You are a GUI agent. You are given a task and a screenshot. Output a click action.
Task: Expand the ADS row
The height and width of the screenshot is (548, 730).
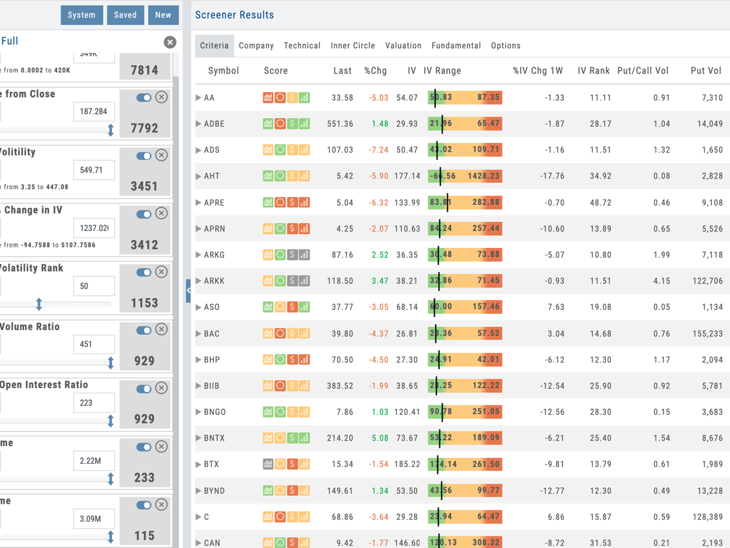198,150
